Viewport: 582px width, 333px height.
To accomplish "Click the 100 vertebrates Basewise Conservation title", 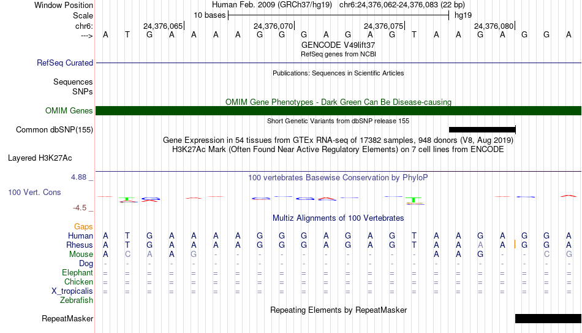I will point(338,178).
